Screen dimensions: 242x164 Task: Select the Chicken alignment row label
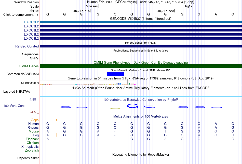click(x=33, y=143)
